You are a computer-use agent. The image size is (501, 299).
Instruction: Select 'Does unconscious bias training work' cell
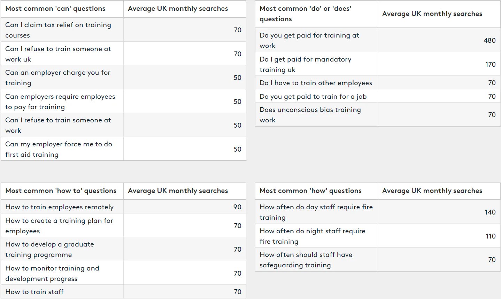tap(310, 115)
